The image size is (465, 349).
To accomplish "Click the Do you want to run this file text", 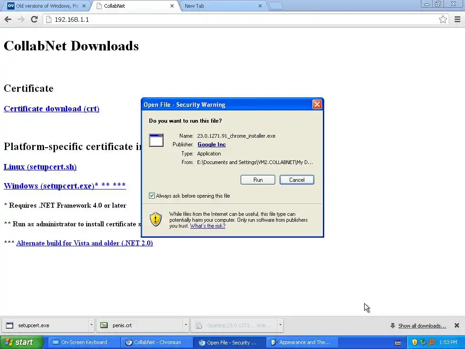I will pos(185,121).
